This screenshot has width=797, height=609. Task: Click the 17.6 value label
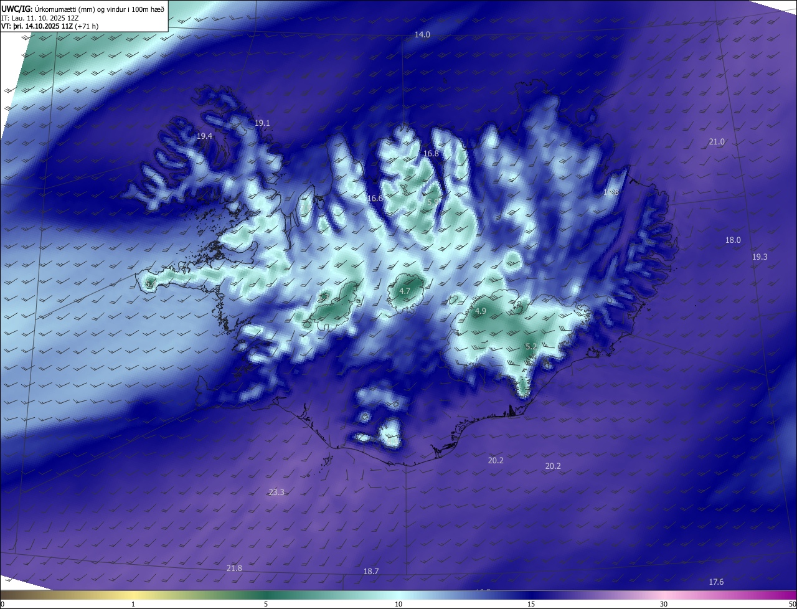point(716,582)
